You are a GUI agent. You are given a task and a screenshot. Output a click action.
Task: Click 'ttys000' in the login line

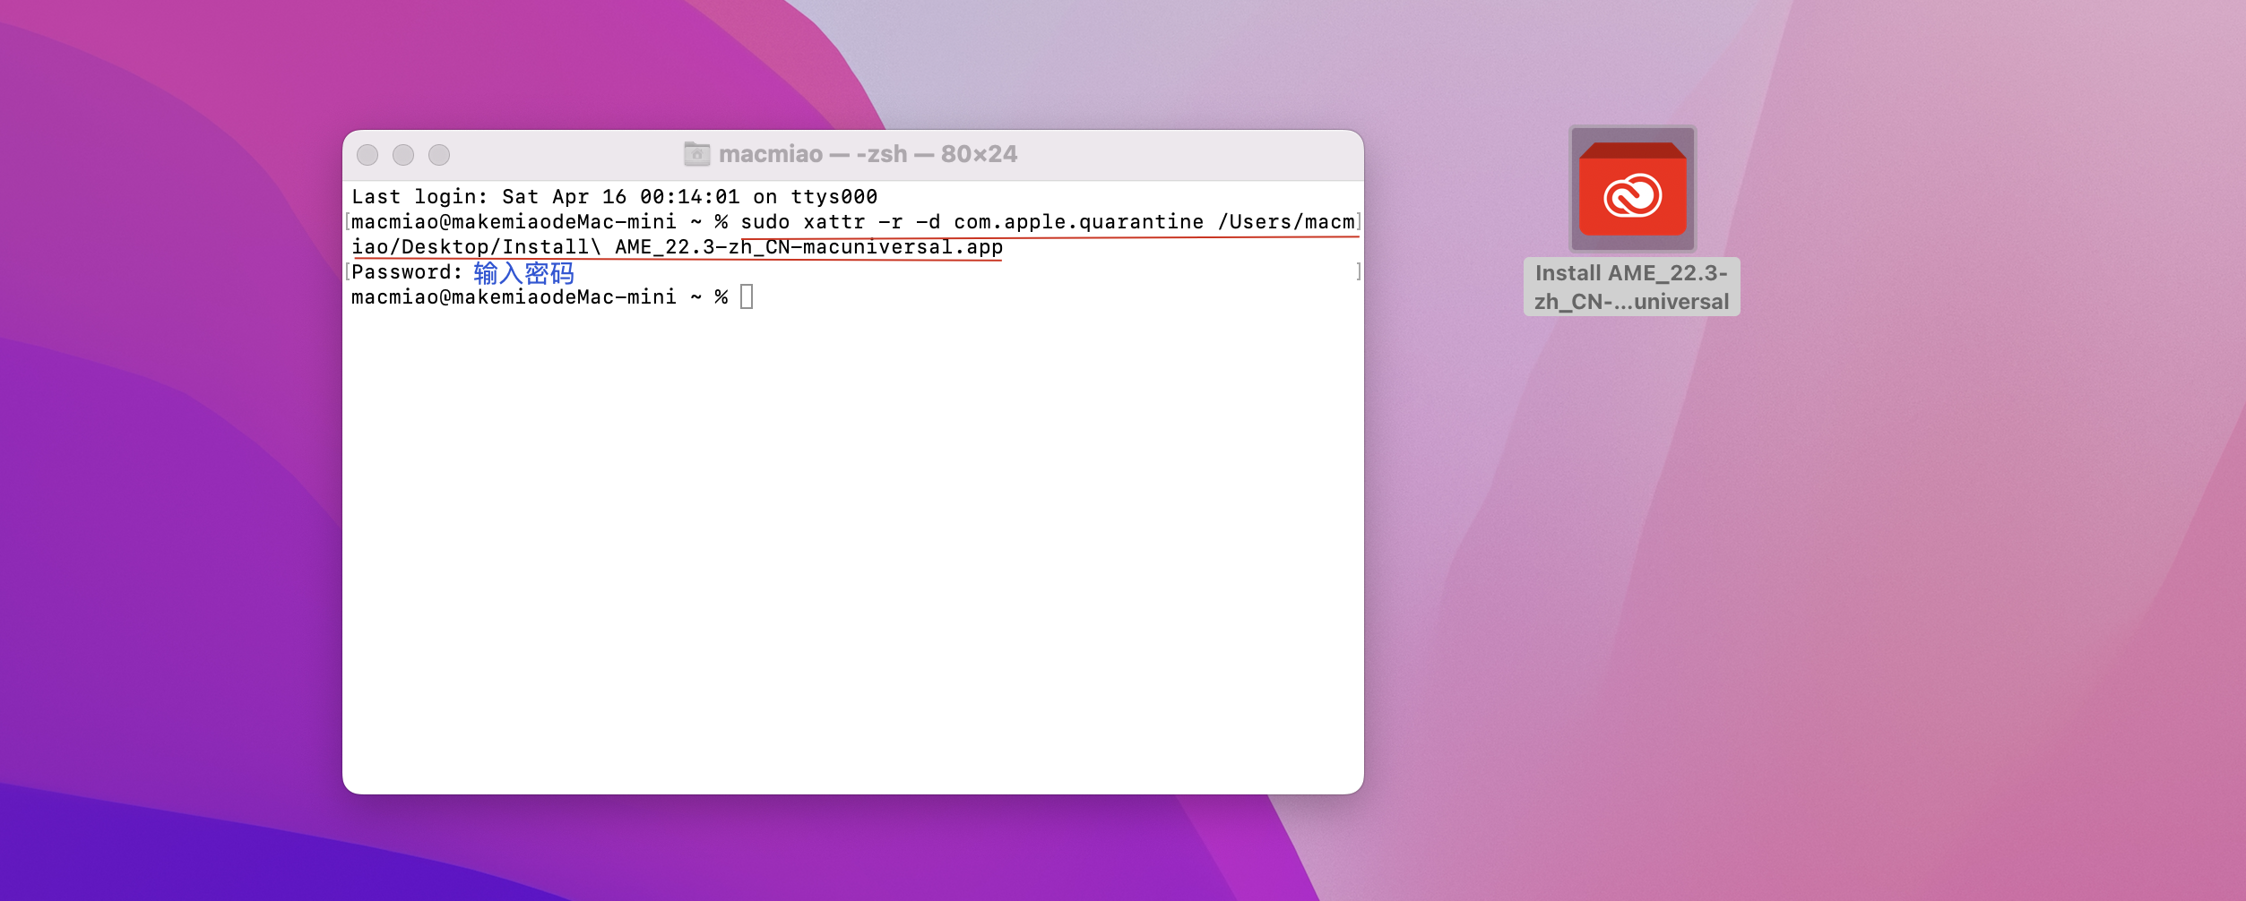pos(834,197)
